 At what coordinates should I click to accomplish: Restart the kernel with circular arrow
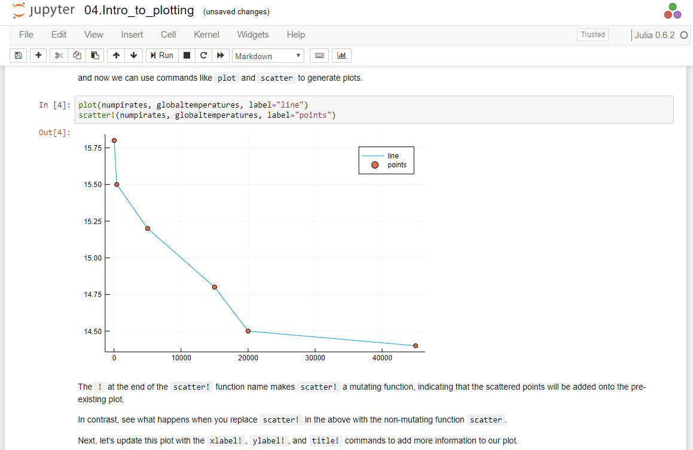click(203, 56)
